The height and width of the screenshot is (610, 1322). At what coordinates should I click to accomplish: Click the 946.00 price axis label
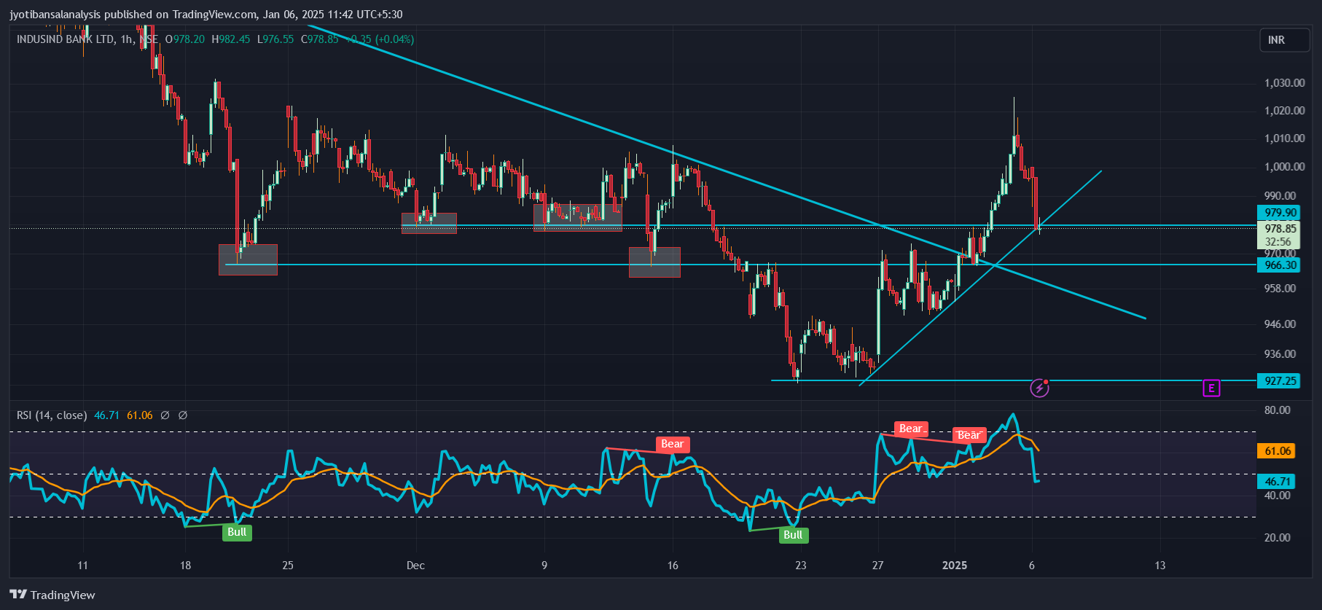pyautogui.click(x=1280, y=324)
